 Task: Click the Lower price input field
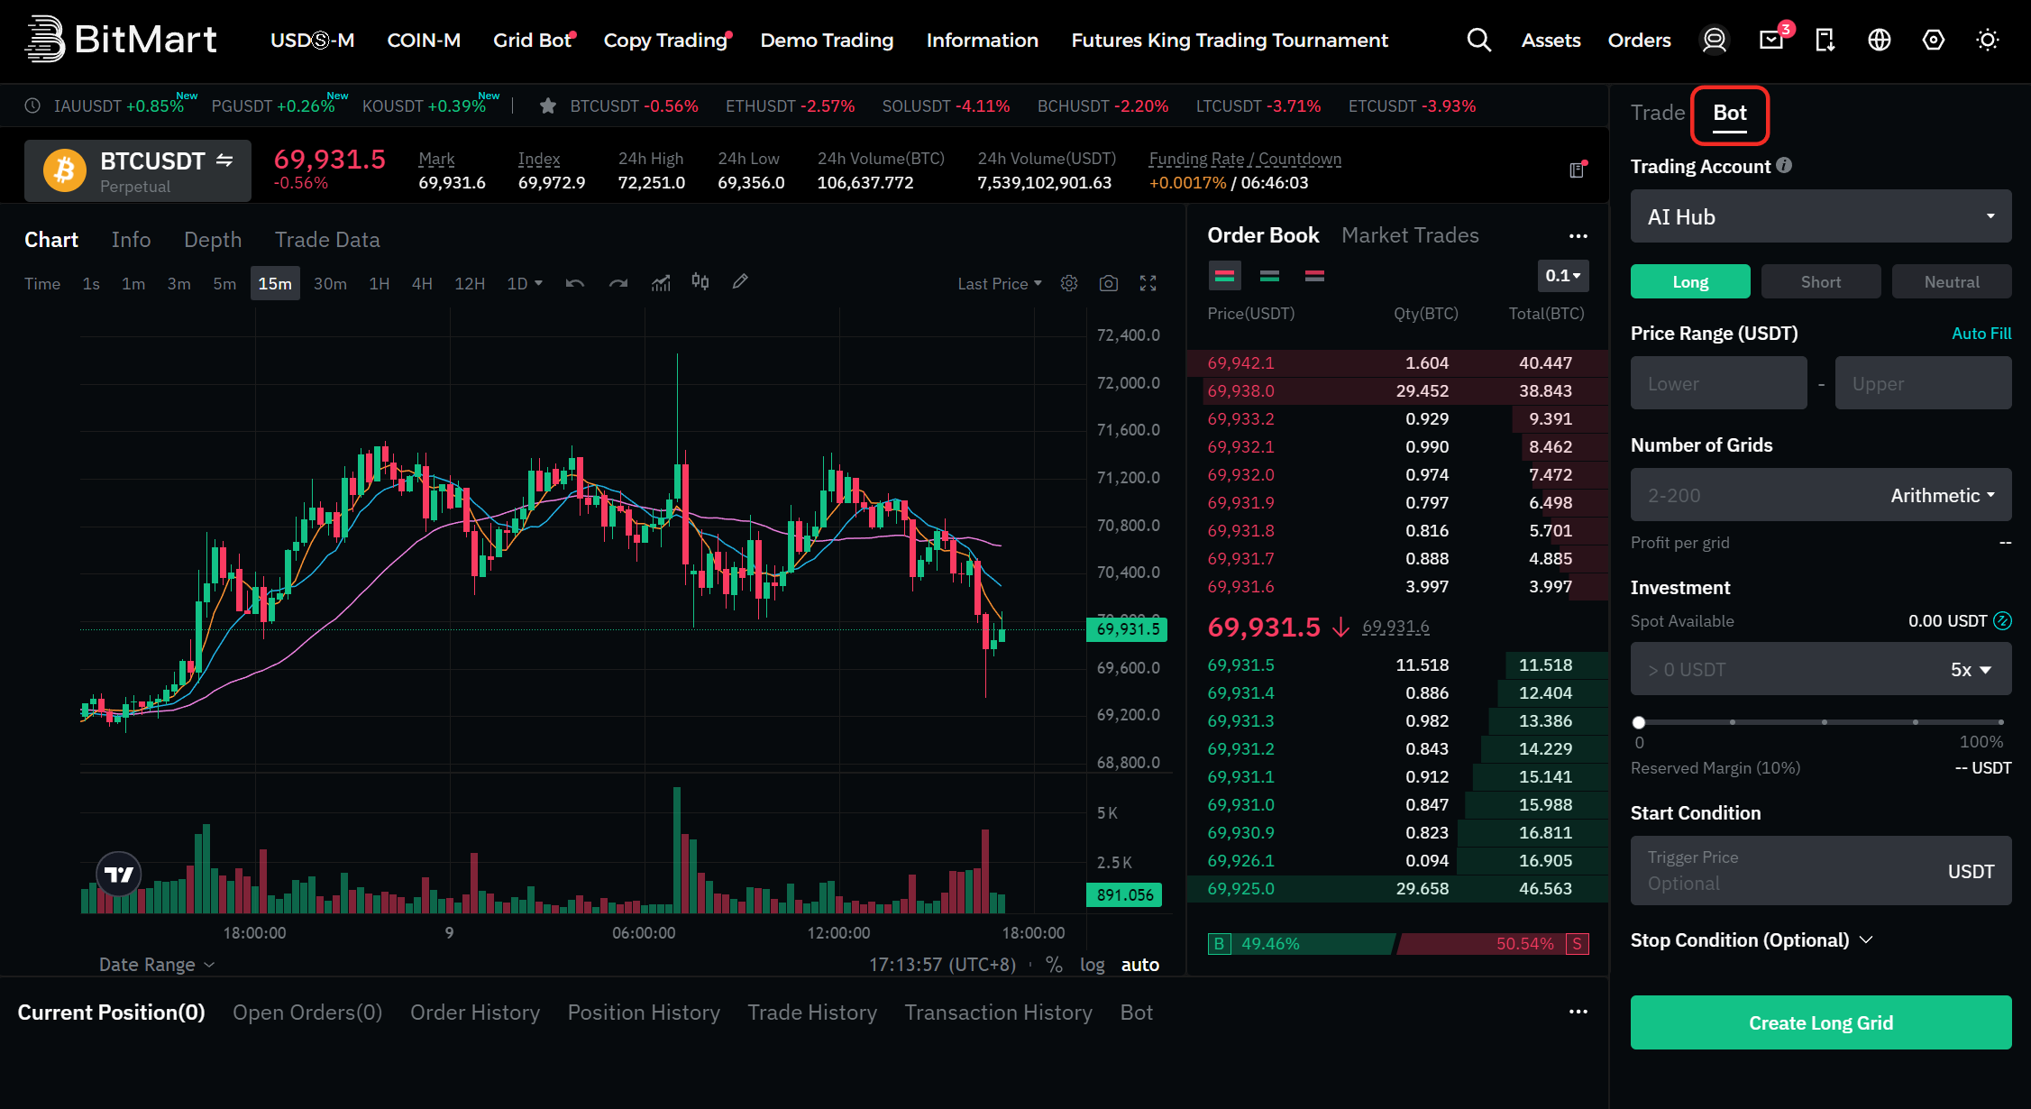1719,383
